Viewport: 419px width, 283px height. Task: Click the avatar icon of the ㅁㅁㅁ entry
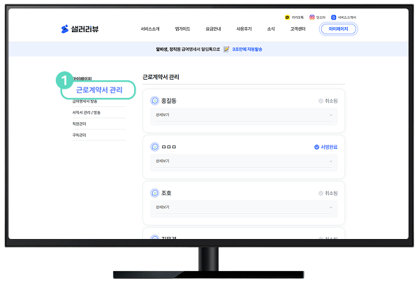click(155, 147)
